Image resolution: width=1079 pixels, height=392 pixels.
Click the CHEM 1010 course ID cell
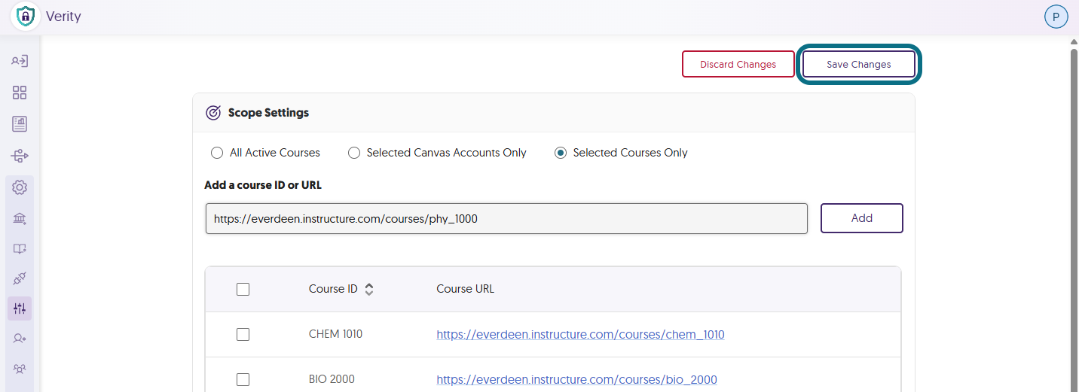pyautogui.click(x=335, y=334)
